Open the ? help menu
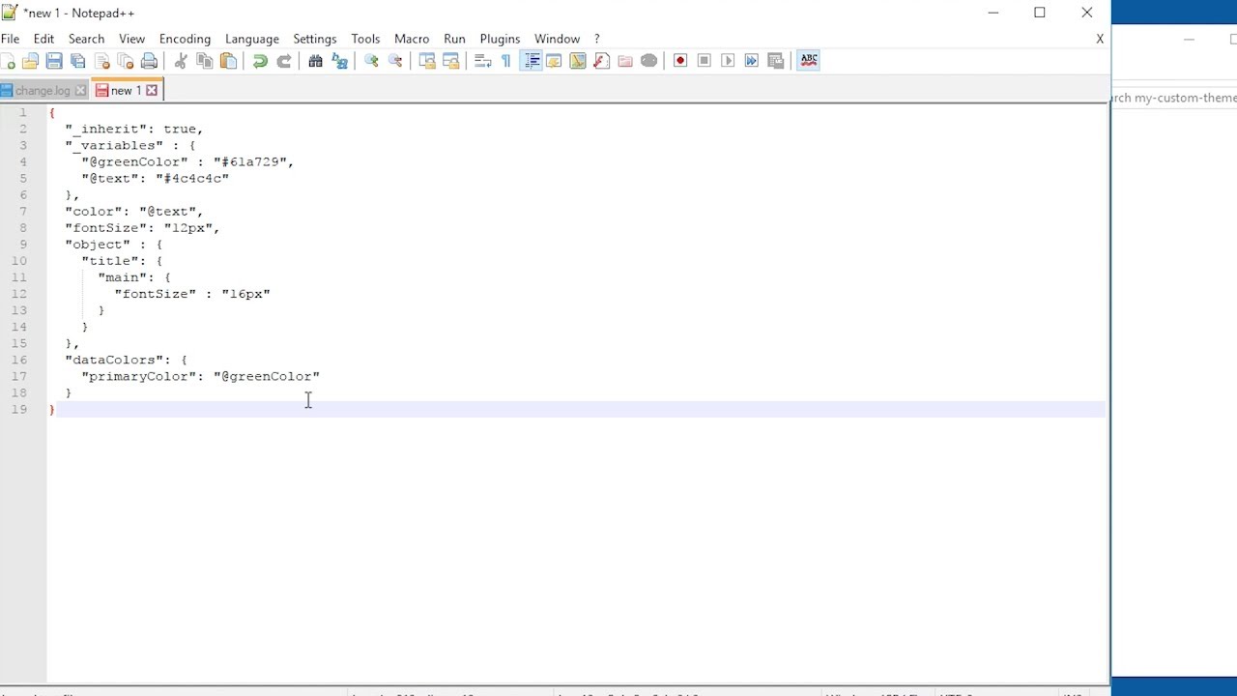 597,39
